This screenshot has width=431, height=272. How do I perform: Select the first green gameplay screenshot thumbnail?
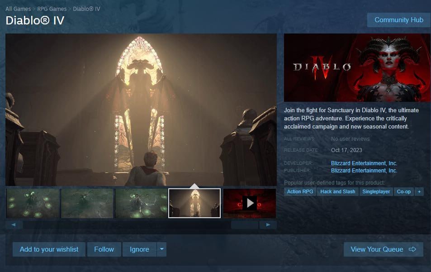[33, 203]
